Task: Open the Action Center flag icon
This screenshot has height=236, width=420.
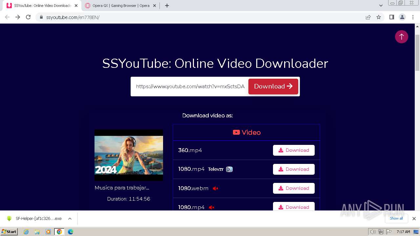Action: click(x=388, y=232)
